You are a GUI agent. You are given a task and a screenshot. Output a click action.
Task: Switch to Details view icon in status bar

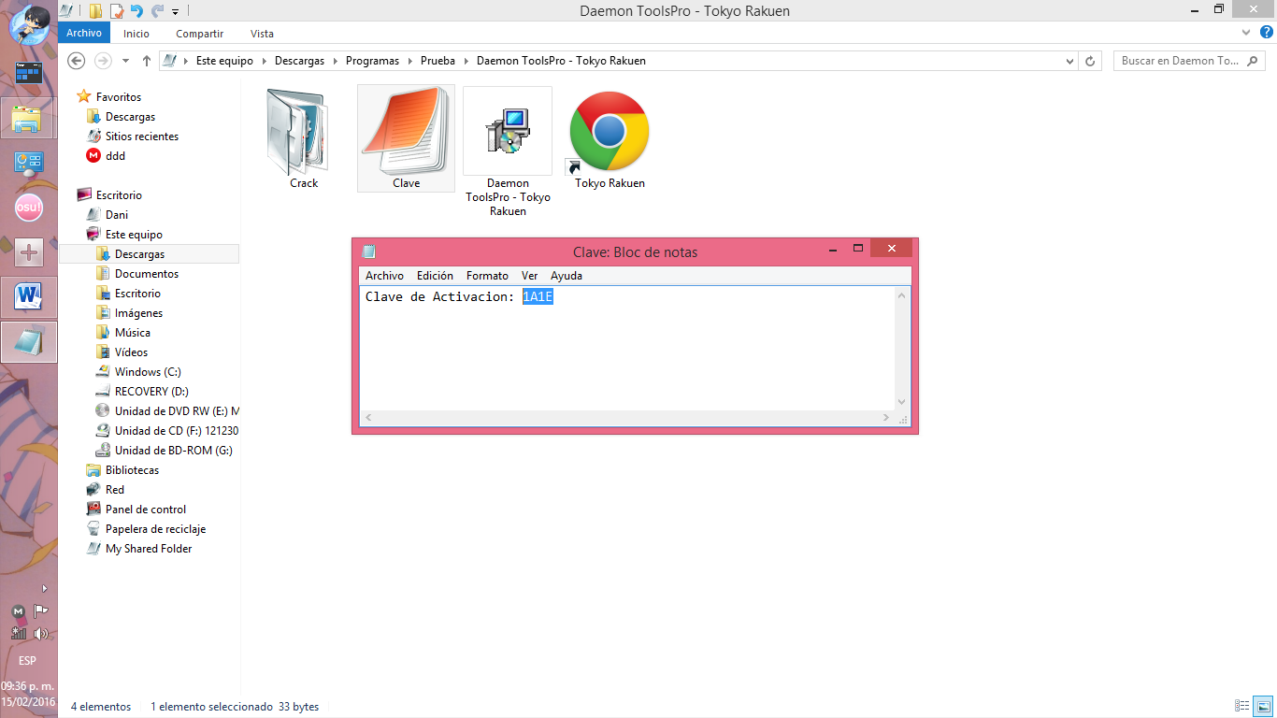pyautogui.click(x=1242, y=707)
